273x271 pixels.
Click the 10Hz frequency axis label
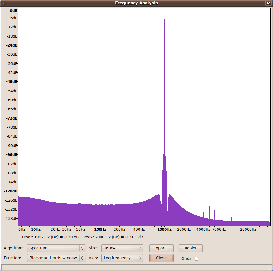36,229
